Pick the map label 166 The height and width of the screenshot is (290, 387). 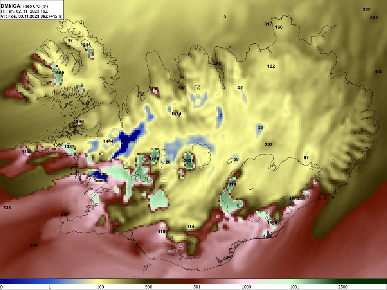(279, 27)
